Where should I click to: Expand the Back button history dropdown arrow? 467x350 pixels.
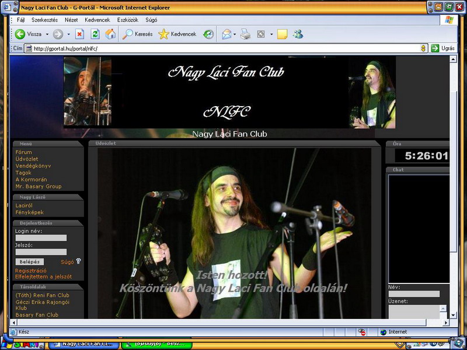[47, 34]
